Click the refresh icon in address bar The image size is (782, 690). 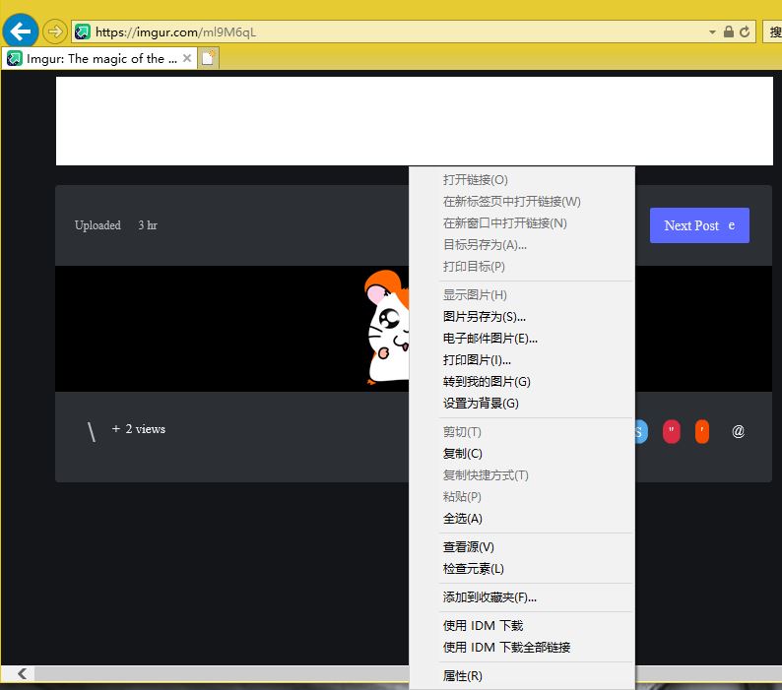click(x=745, y=31)
